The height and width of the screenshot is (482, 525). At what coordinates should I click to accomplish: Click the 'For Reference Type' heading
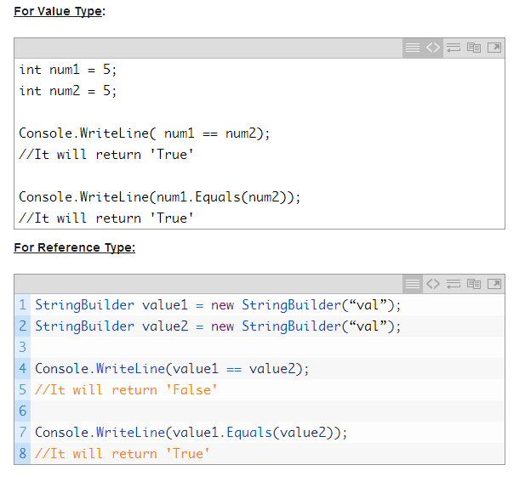pos(74,247)
